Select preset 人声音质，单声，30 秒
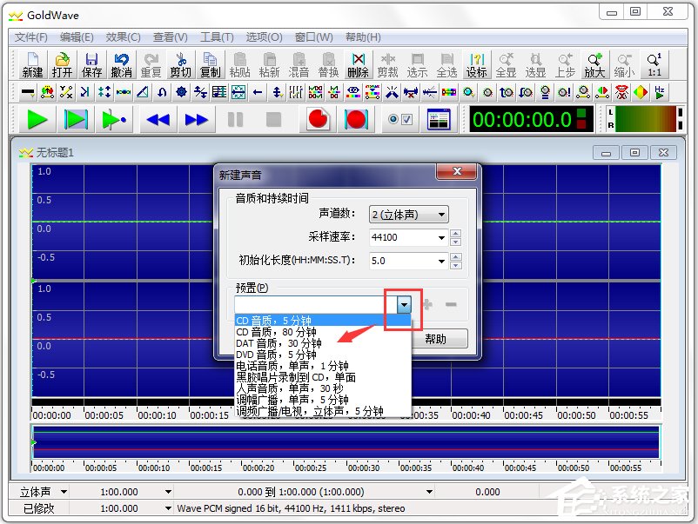The height and width of the screenshot is (524, 698). click(x=323, y=388)
